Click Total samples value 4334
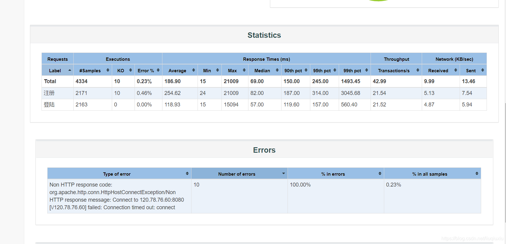Image resolution: width=506 pixels, height=244 pixels. click(82, 81)
